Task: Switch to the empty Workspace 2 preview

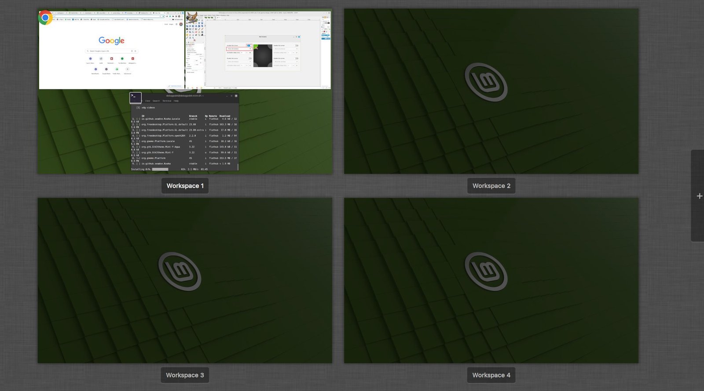Action: point(491,91)
